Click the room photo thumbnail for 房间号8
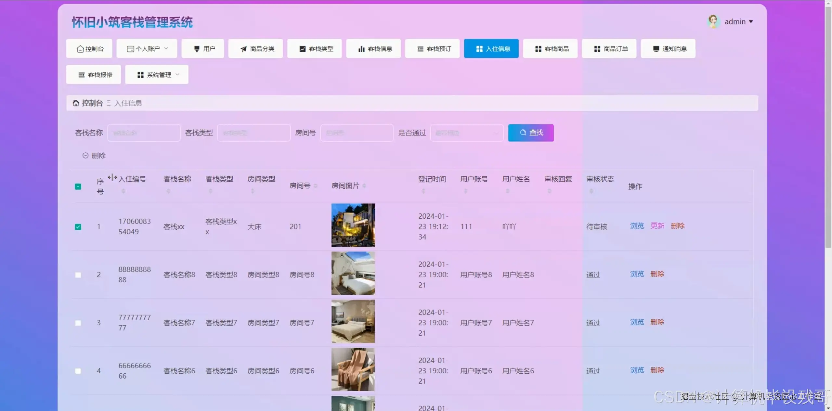The width and height of the screenshot is (832, 411). click(x=353, y=273)
